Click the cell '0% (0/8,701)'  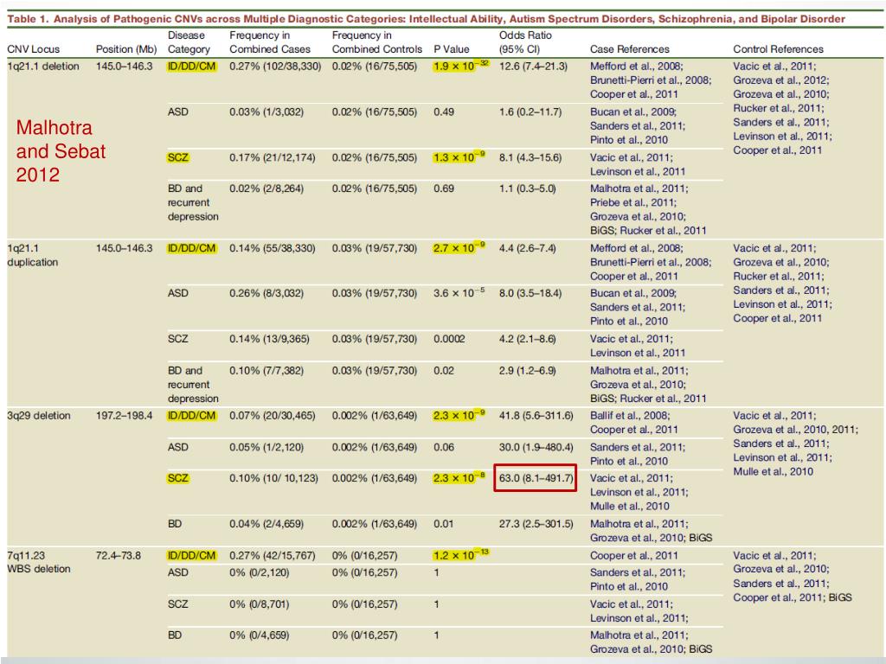pos(259,604)
